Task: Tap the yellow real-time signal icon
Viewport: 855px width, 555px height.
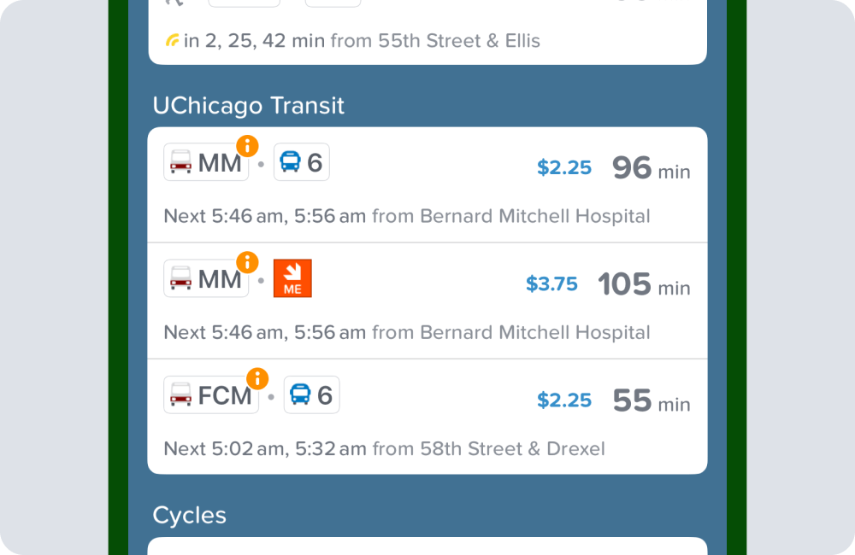Action: coord(173,40)
